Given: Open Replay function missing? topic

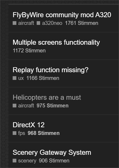Looking at the screenshot, I should coord(50,70).
